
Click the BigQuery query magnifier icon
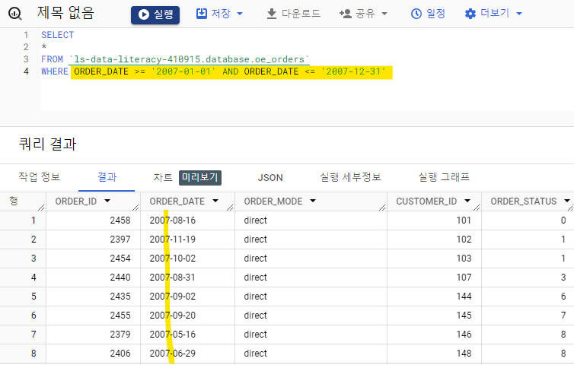click(15, 14)
